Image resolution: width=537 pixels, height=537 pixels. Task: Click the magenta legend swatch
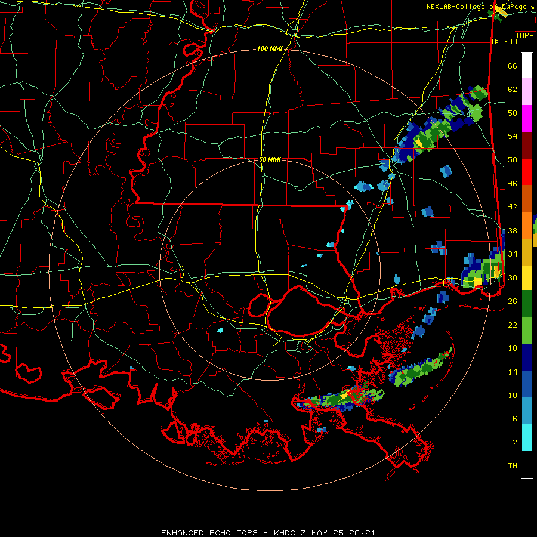pyautogui.click(x=527, y=119)
